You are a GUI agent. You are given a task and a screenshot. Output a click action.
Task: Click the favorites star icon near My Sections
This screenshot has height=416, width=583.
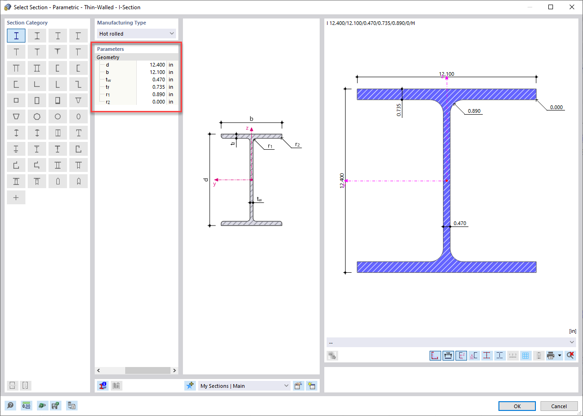pos(190,385)
